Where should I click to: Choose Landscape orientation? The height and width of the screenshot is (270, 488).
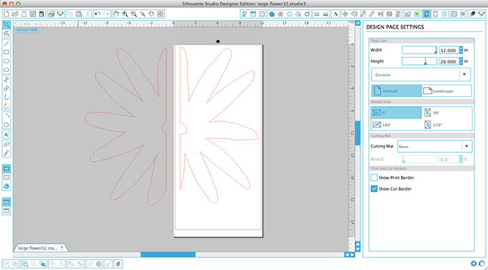pos(446,91)
